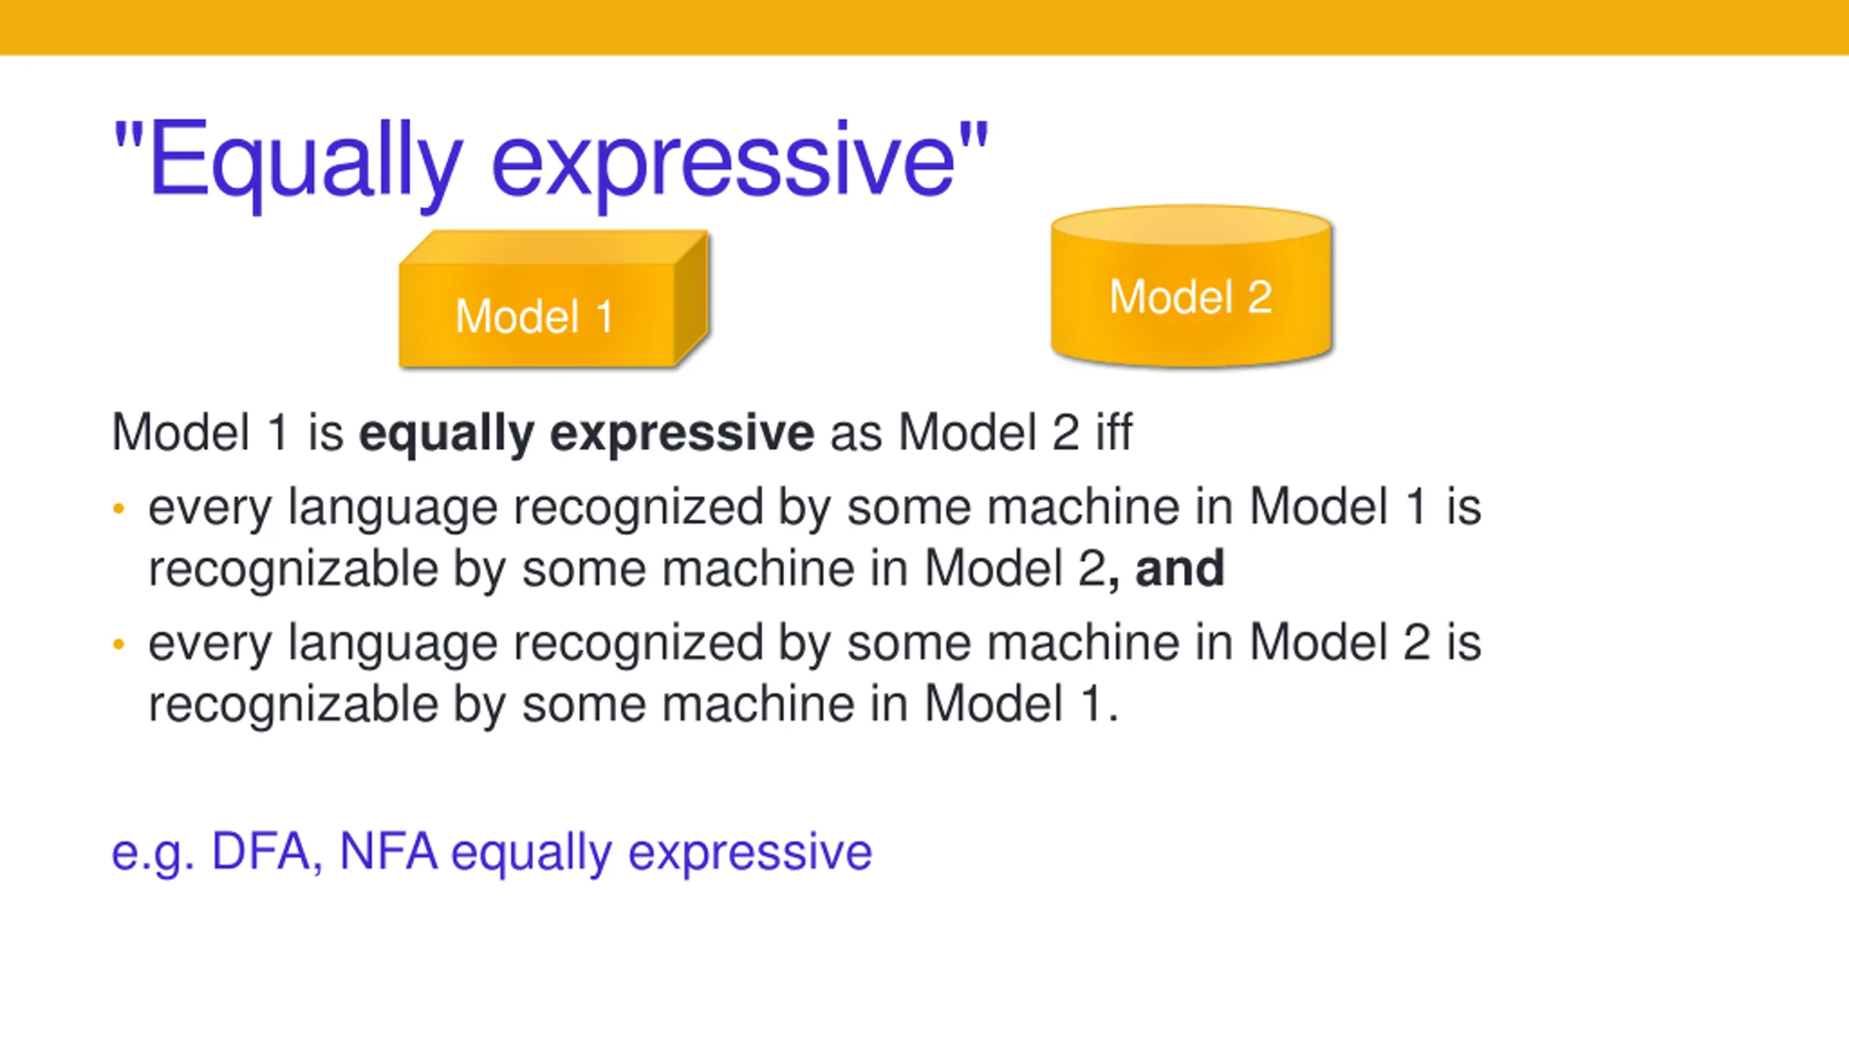1849x1040 pixels.
Task: Click the "Equally expressive" slide title
Action: tap(551, 160)
